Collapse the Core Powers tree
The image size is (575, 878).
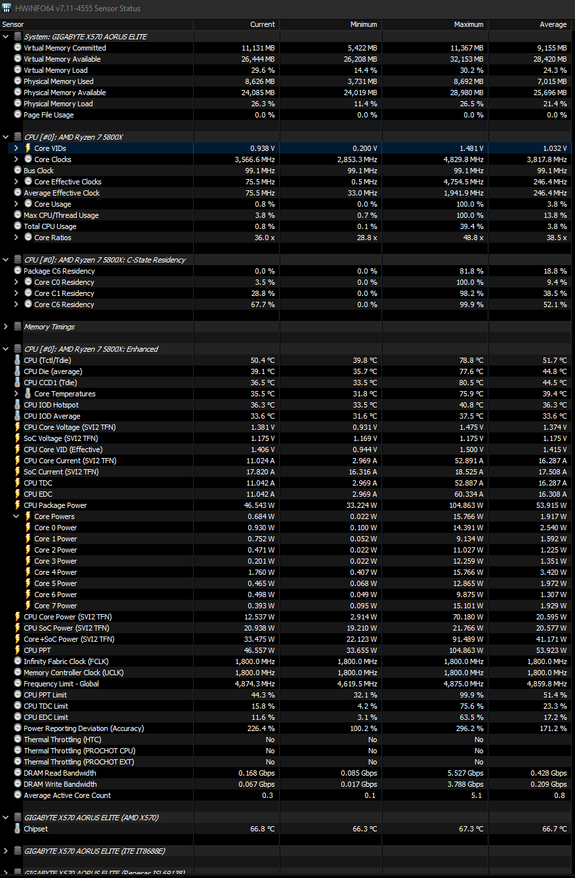click(16, 516)
